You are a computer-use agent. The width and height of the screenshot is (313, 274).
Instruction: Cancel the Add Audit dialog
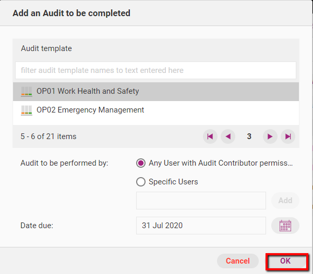pos(238,261)
